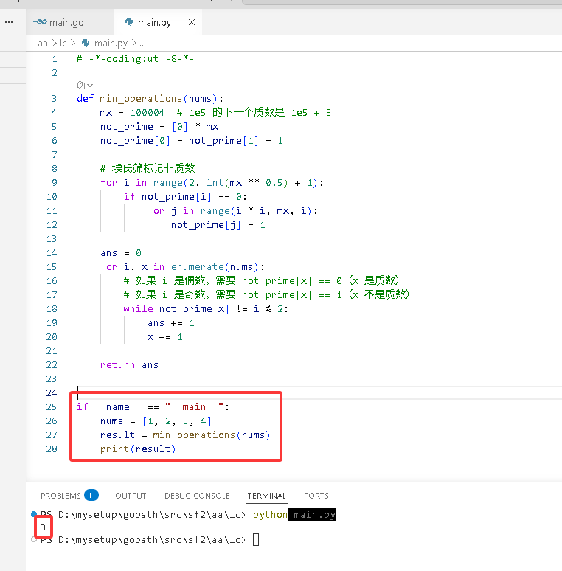The image size is (562, 571).
Task: Click the 'not_prime = [0] * mx' line
Action: click(x=159, y=127)
